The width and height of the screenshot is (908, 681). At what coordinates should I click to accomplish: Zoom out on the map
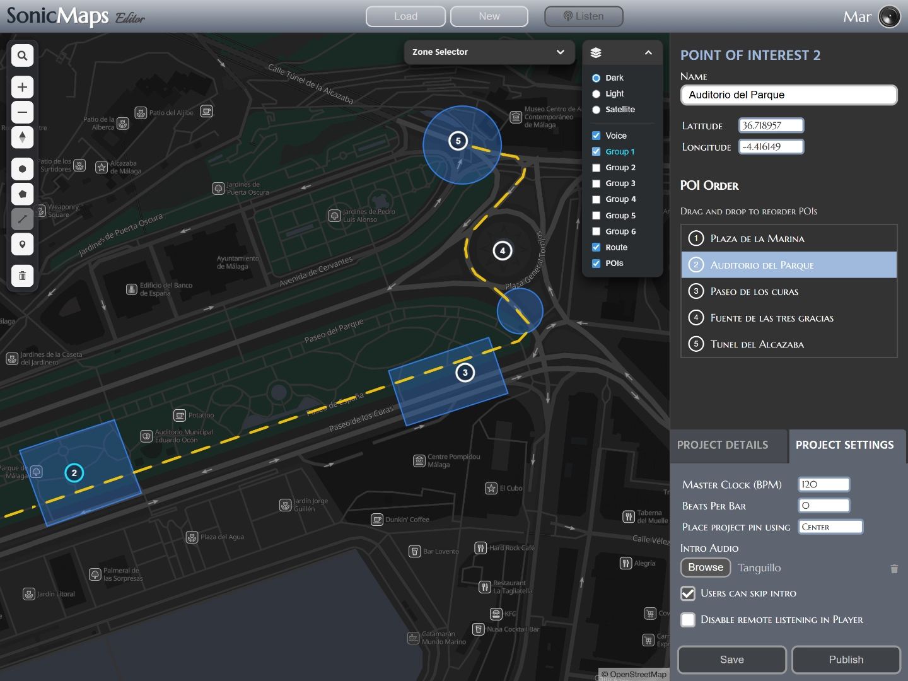coord(22,112)
